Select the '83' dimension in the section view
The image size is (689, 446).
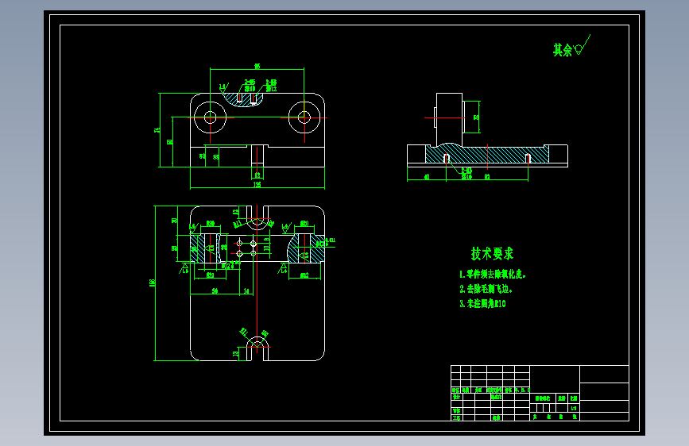pos(487,177)
